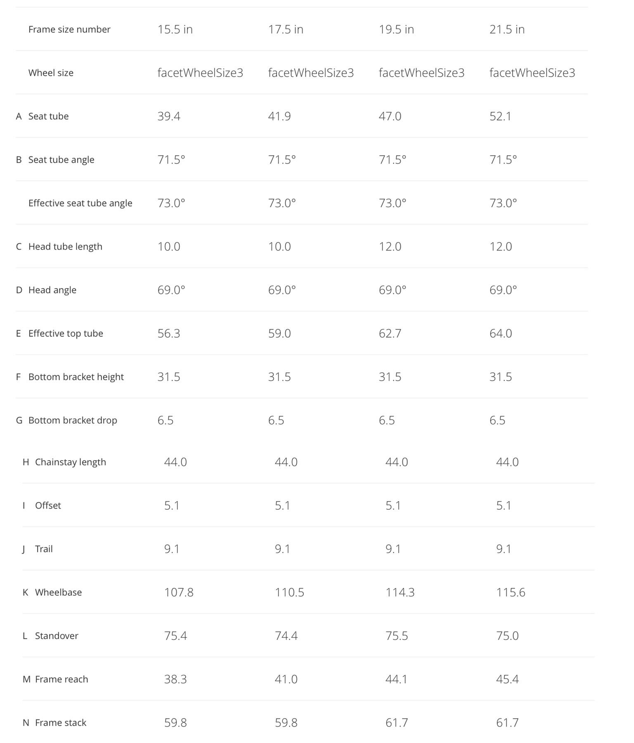
Task: Click the Bottom bracket height label
Action: point(76,377)
